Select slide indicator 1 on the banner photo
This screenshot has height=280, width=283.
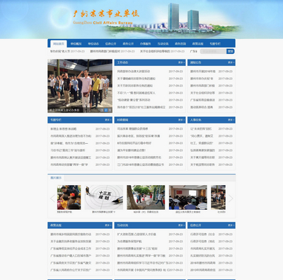(x=102, y=110)
